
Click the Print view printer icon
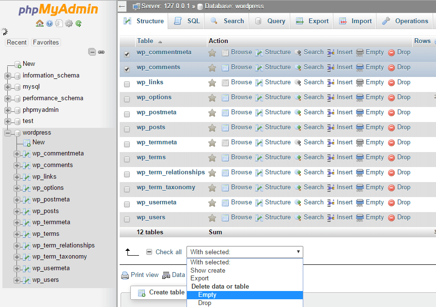pos(125,276)
